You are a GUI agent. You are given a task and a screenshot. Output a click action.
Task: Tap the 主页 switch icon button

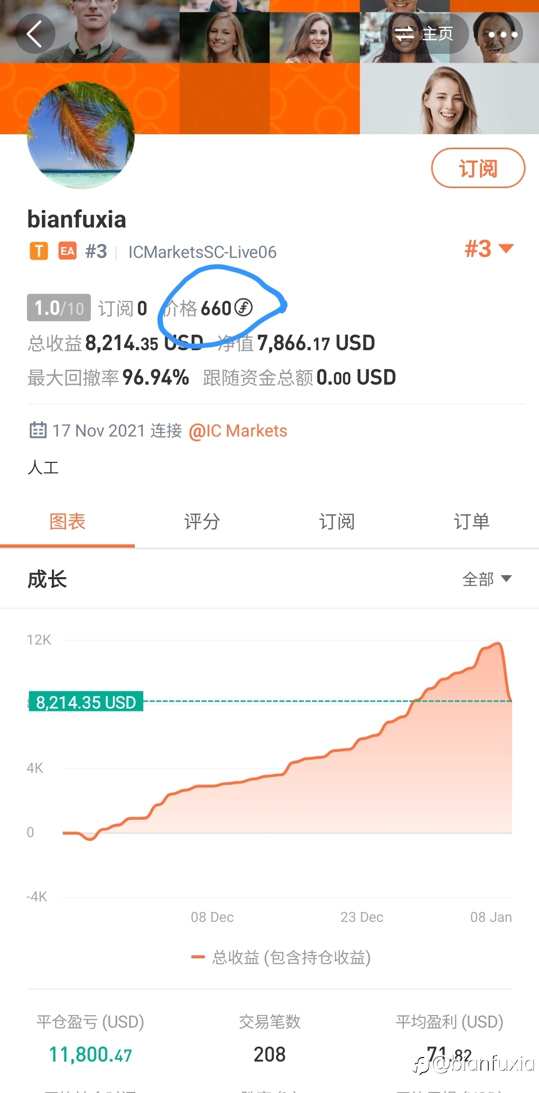point(424,34)
